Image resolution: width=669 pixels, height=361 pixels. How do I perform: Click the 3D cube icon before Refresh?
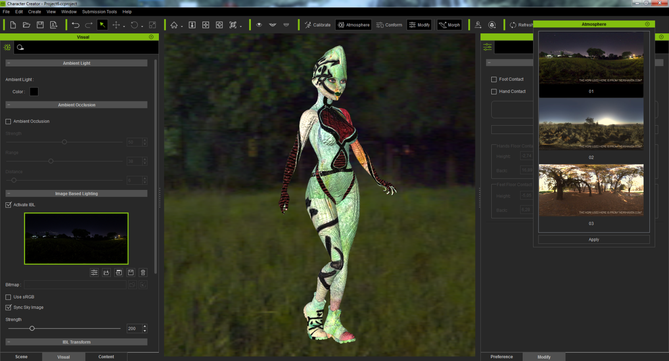(492, 25)
